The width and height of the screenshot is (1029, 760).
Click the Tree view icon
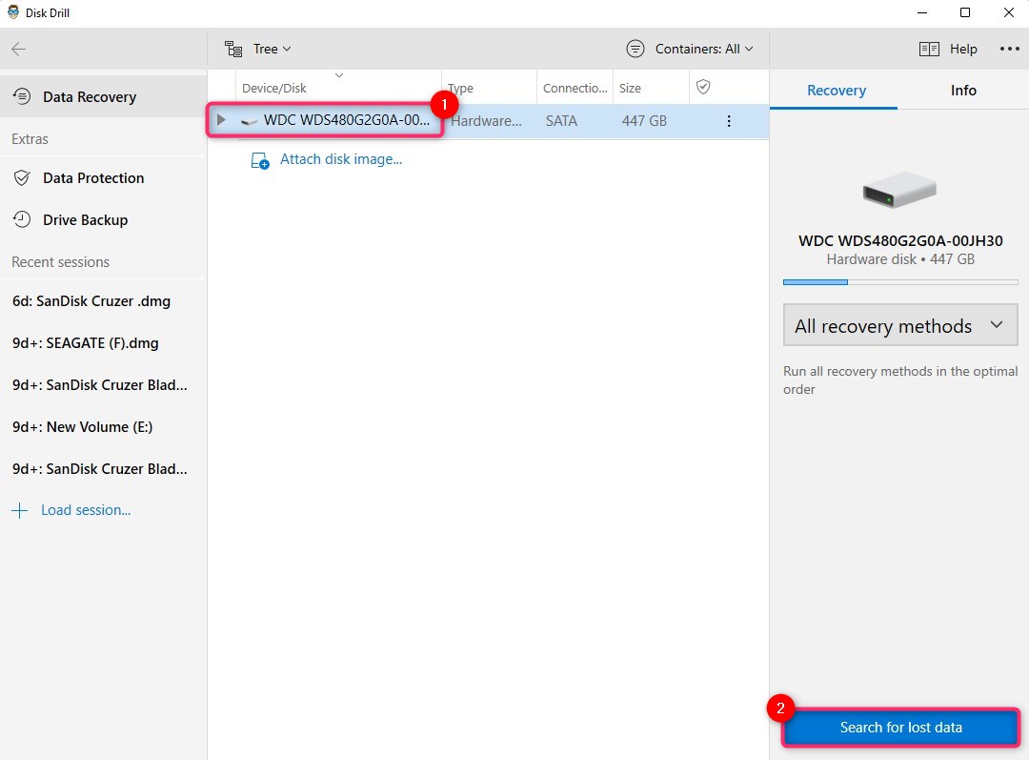click(233, 49)
